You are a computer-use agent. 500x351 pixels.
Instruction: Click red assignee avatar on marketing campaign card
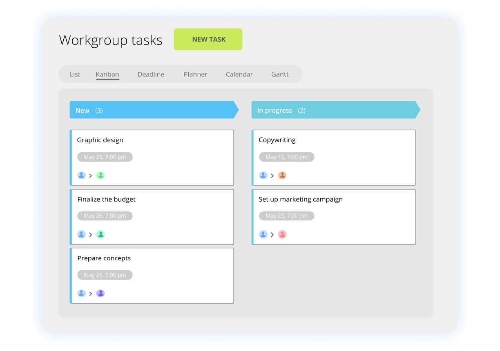click(282, 234)
